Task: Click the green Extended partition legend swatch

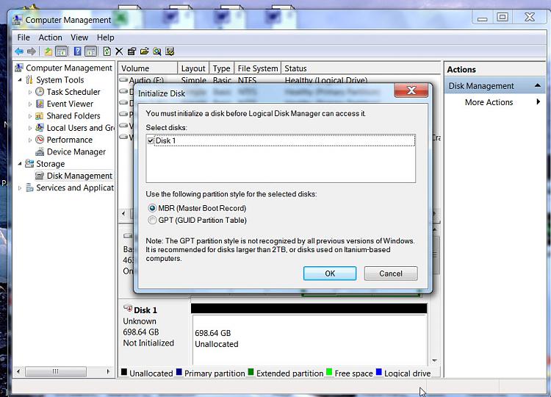Action: pyautogui.click(x=251, y=372)
